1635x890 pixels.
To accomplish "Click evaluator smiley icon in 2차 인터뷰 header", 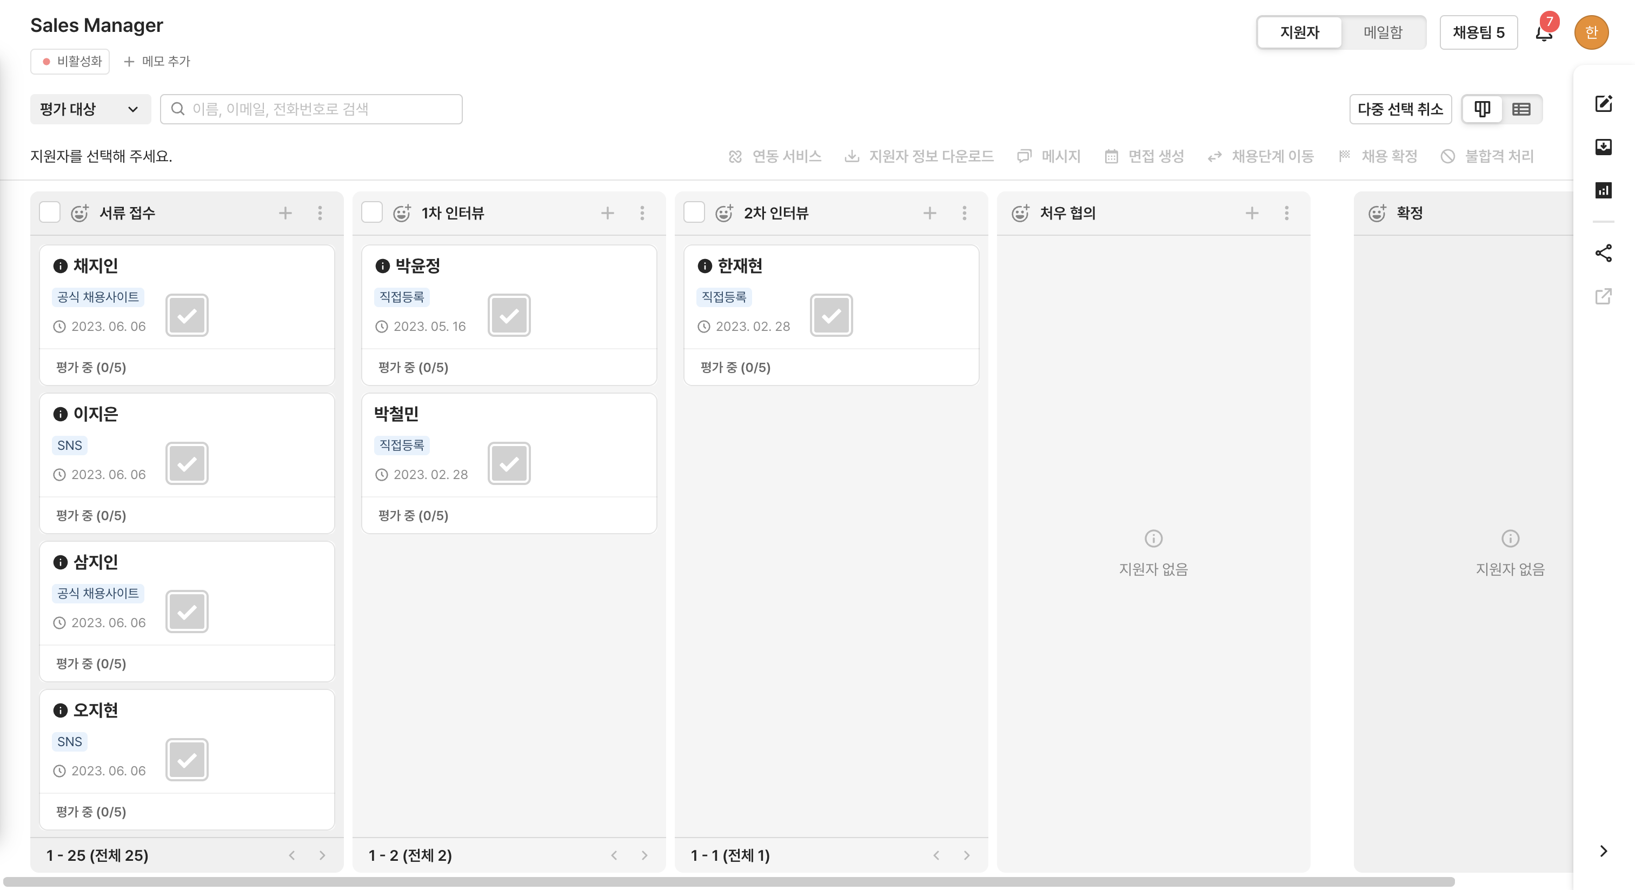I will [724, 212].
